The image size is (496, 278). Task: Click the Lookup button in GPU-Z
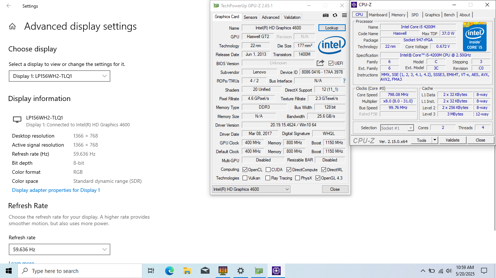coord(332,28)
